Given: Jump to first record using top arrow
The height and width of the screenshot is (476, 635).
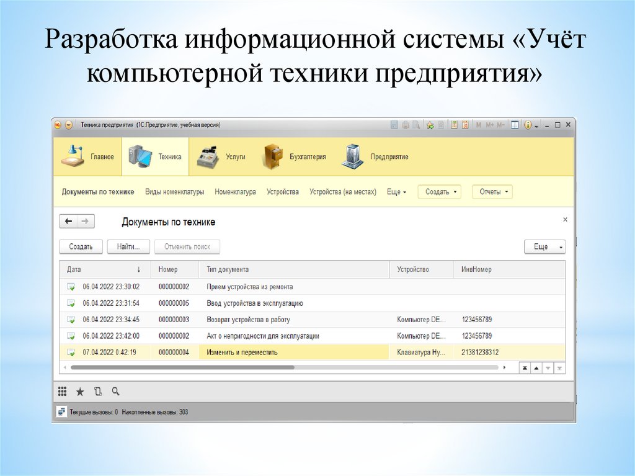Looking at the screenshot, I should point(525,368).
